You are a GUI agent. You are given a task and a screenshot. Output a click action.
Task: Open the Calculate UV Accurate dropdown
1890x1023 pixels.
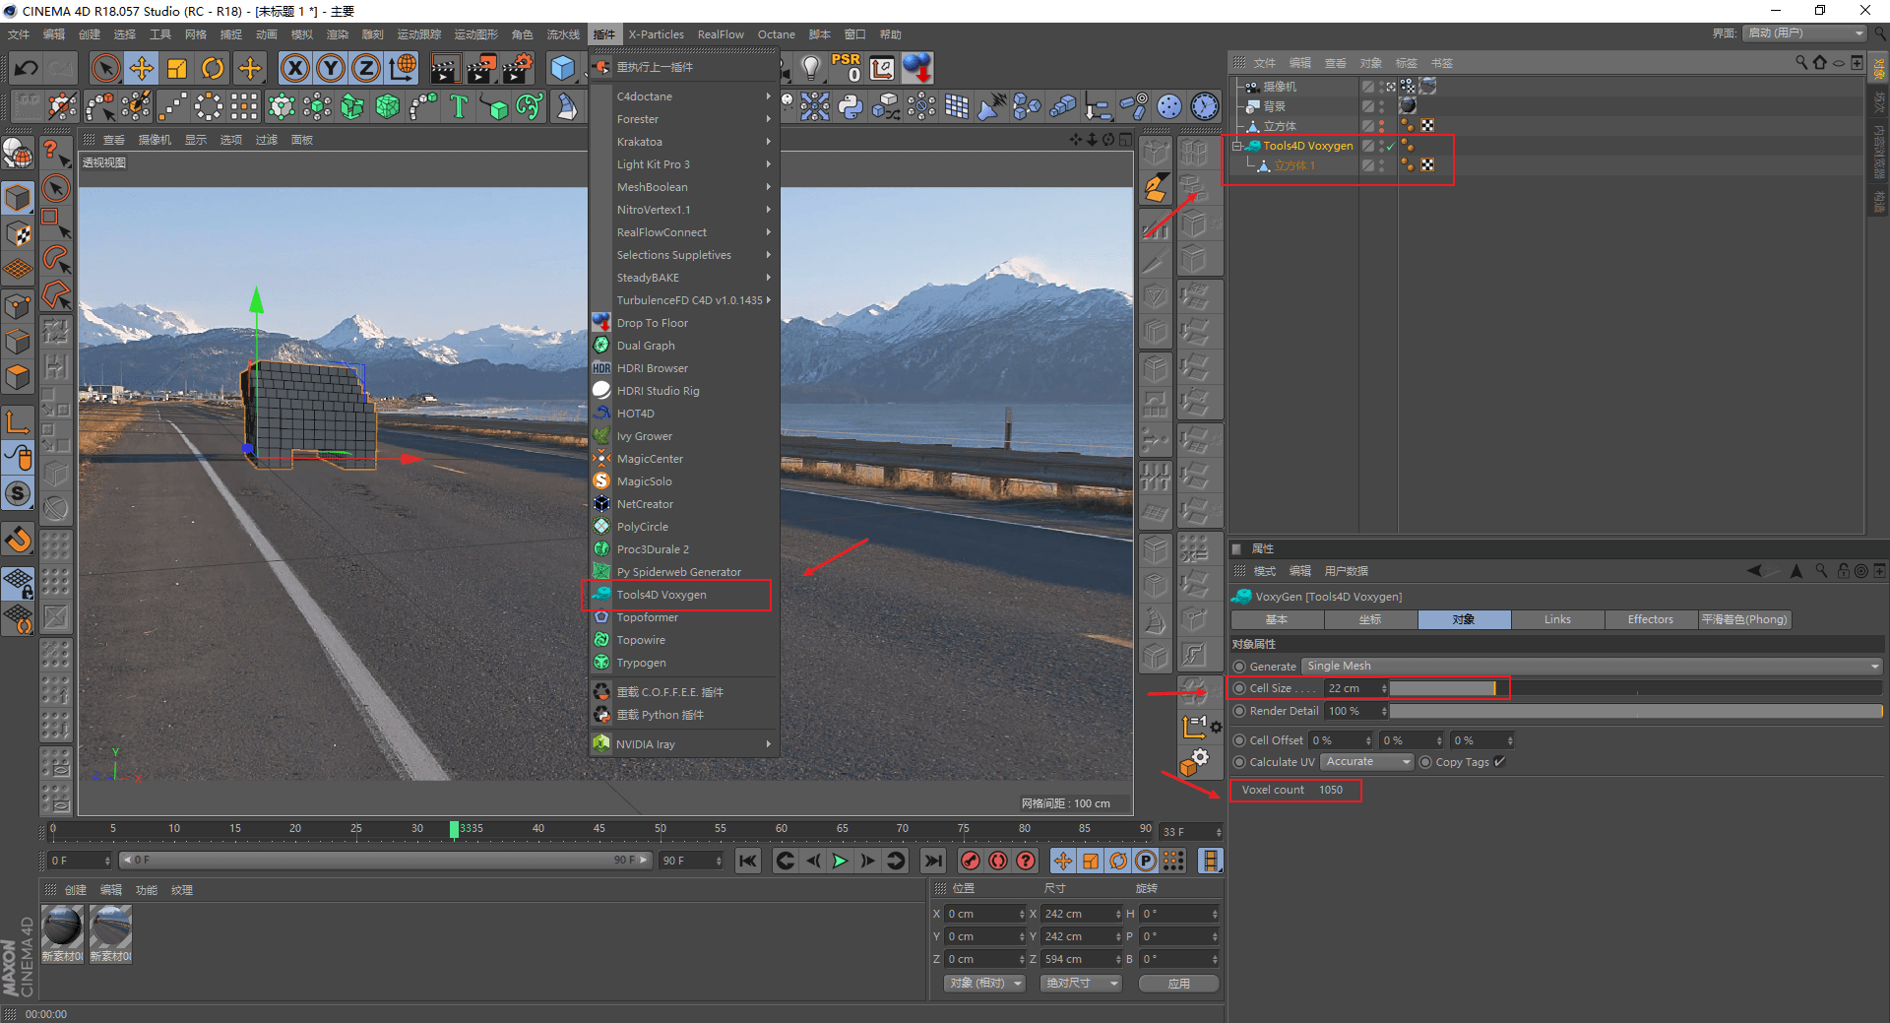tap(1367, 762)
